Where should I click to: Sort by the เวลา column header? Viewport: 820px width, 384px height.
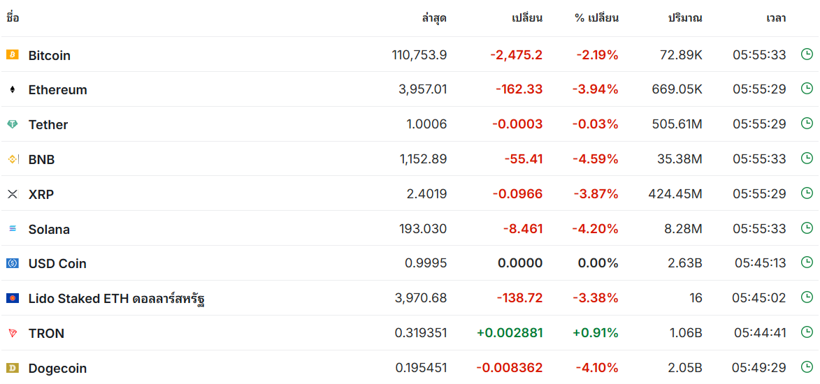coord(776,18)
